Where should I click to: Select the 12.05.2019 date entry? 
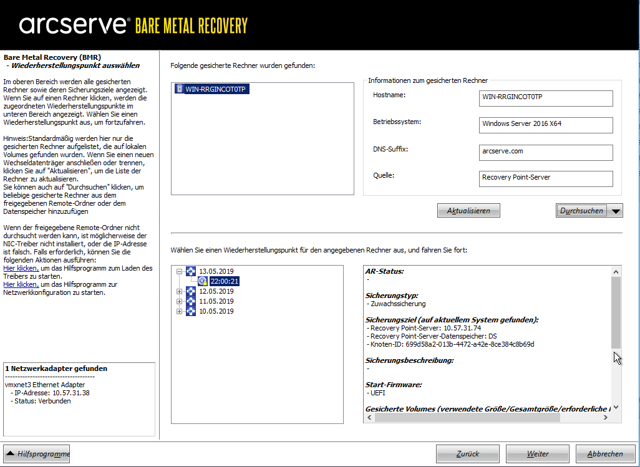pos(216,291)
